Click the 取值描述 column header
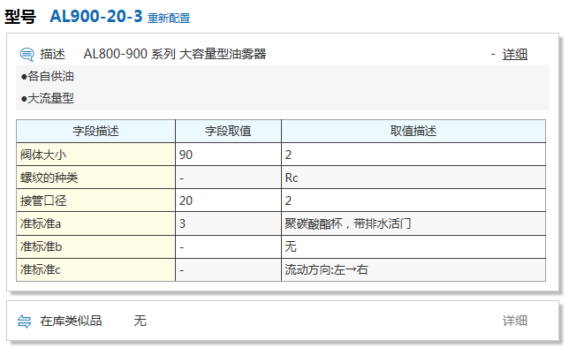 pyautogui.click(x=413, y=131)
